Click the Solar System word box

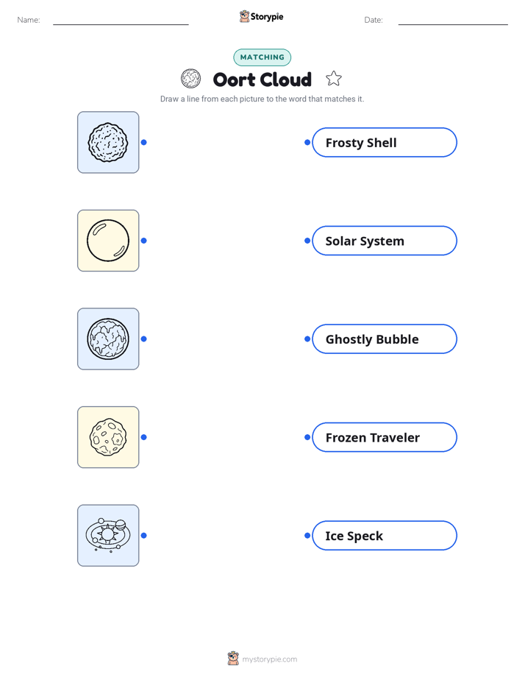click(385, 241)
